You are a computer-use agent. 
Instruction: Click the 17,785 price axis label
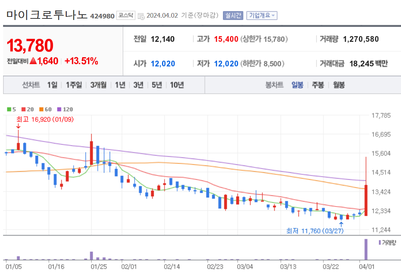pos(381,116)
